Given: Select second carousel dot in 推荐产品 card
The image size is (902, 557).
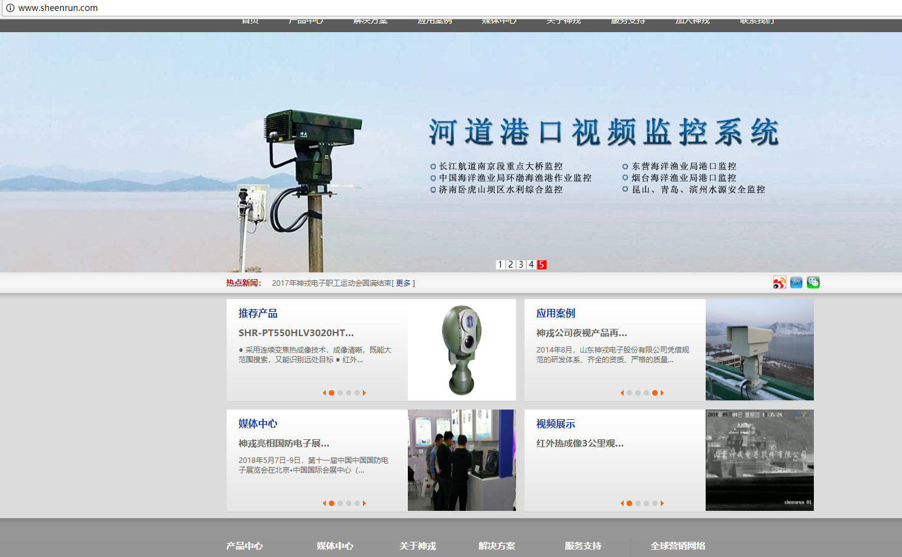Looking at the screenshot, I should tap(340, 393).
